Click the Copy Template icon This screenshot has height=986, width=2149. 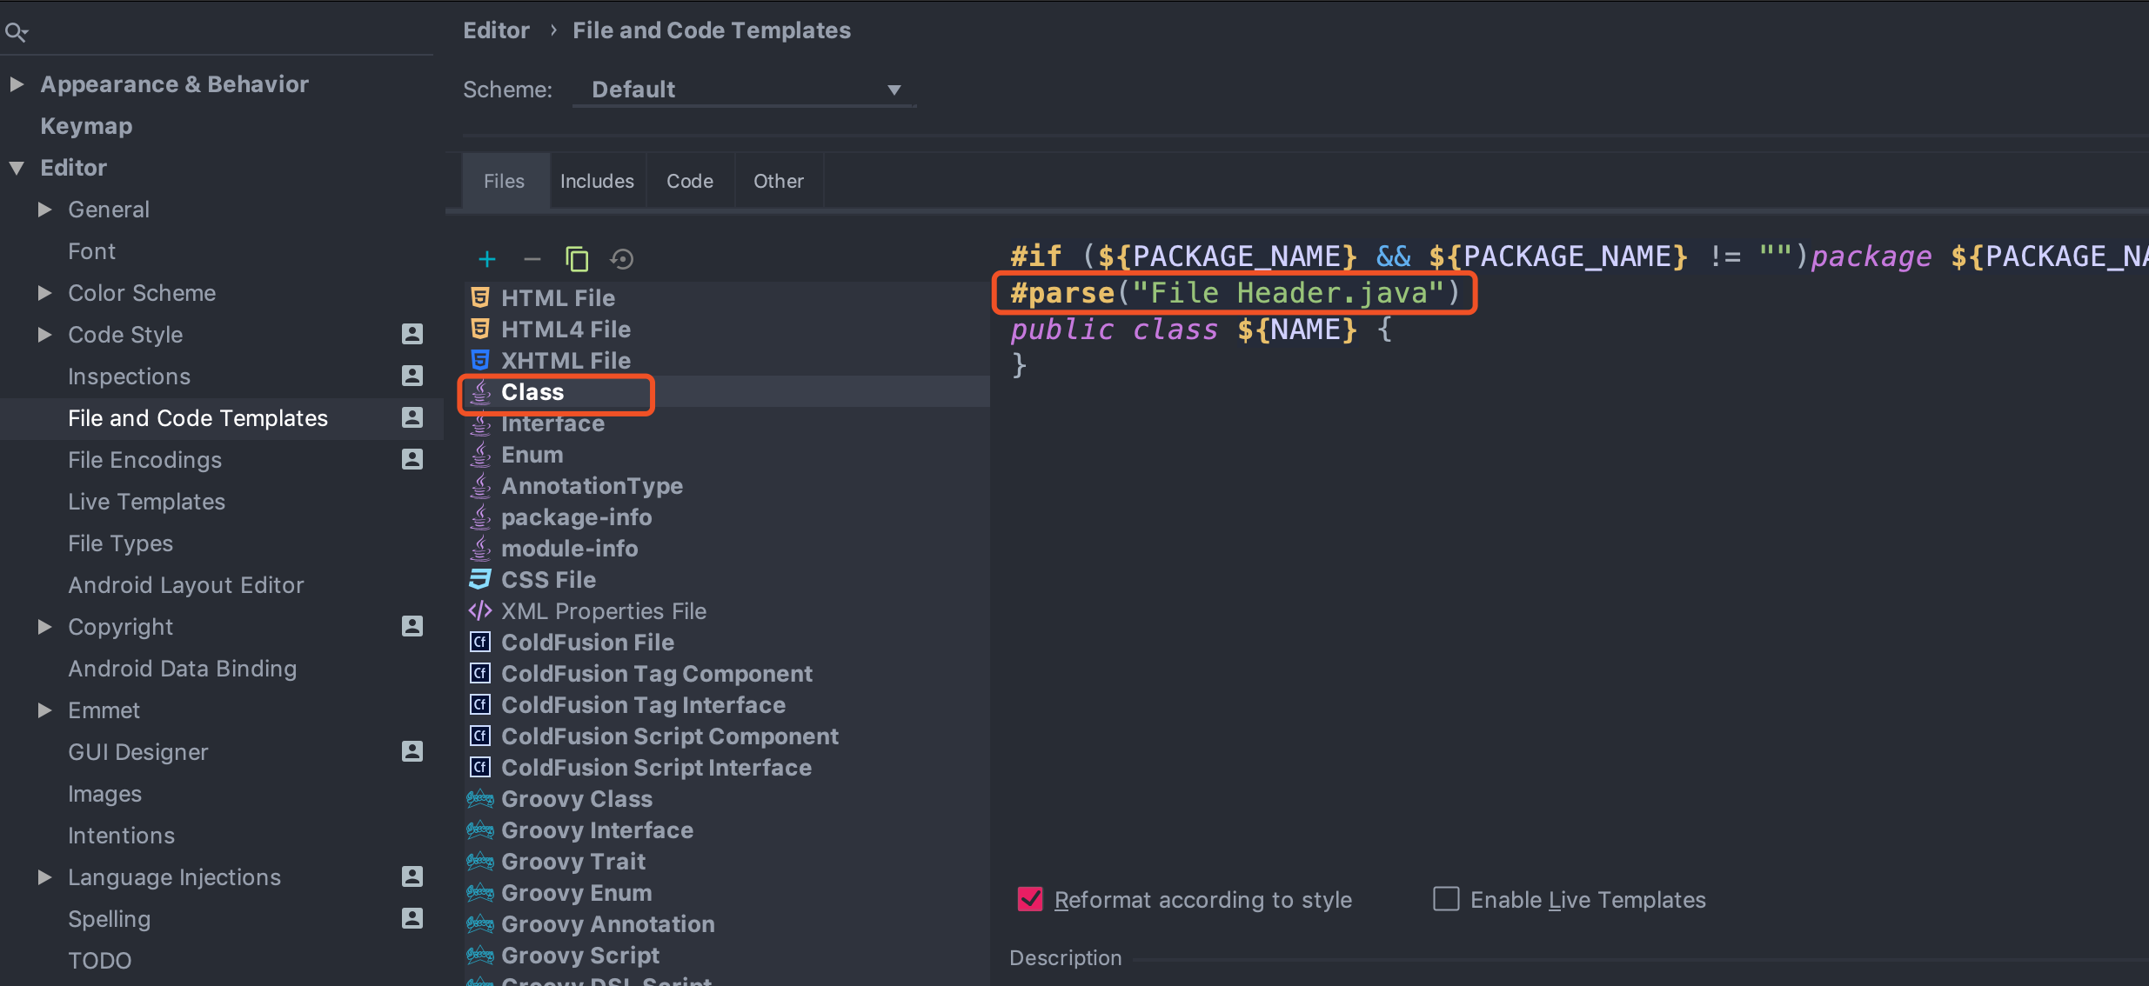pos(577,259)
